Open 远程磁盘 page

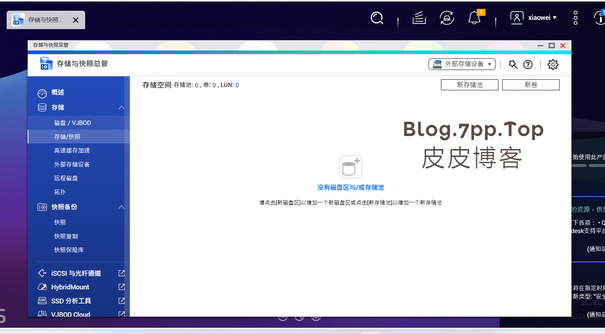[66, 178]
